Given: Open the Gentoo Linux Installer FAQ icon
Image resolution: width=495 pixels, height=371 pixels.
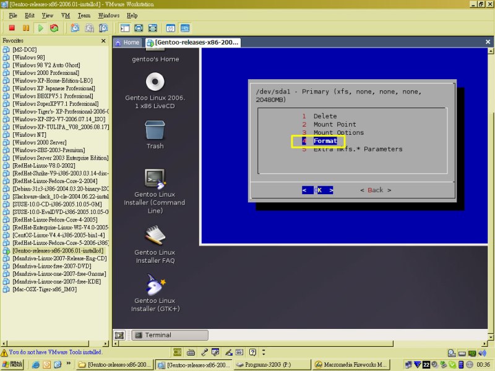Looking at the screenshot, I should 155,245.
